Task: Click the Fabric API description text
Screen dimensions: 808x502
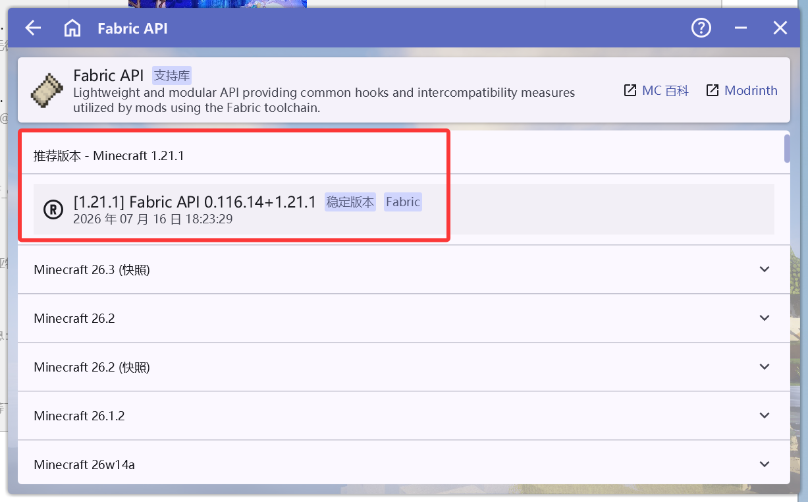Action: coord(324,99)
